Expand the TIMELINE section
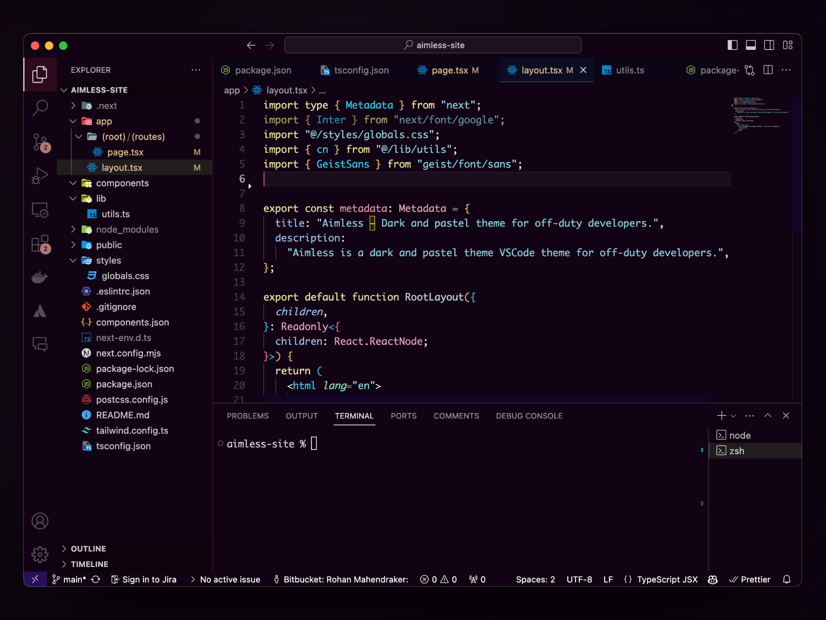This screenshot has height=620, width=826. coord(135,564)
